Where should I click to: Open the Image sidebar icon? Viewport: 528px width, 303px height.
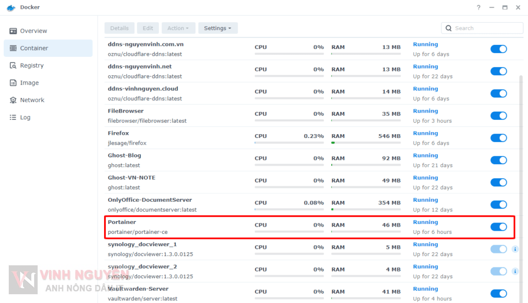(x=13, y=83)
